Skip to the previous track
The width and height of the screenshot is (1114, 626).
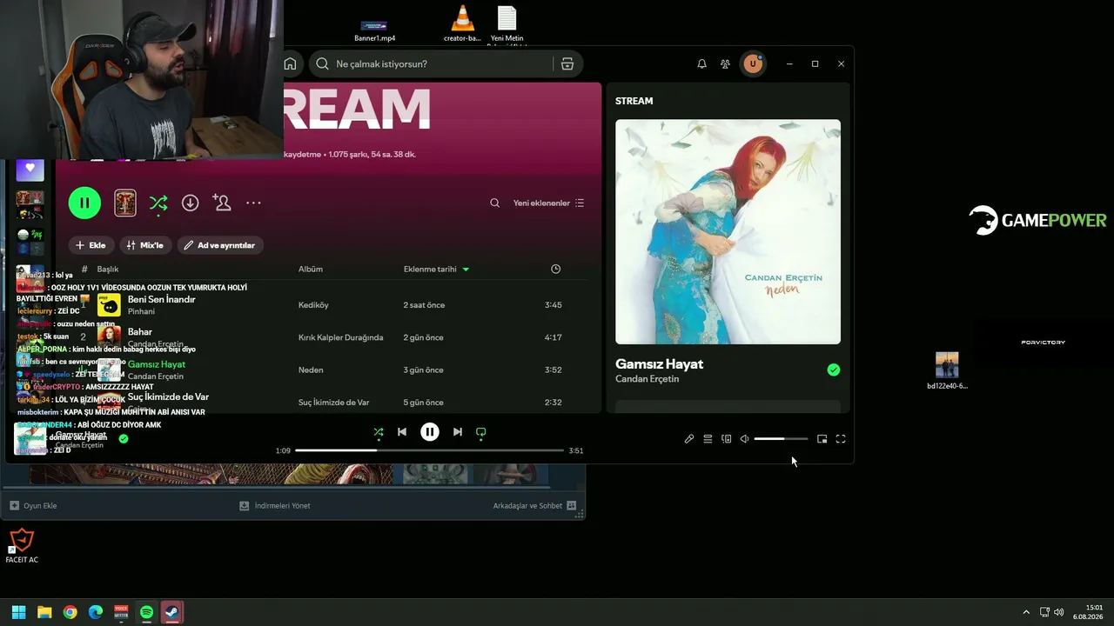pos(402,432)
